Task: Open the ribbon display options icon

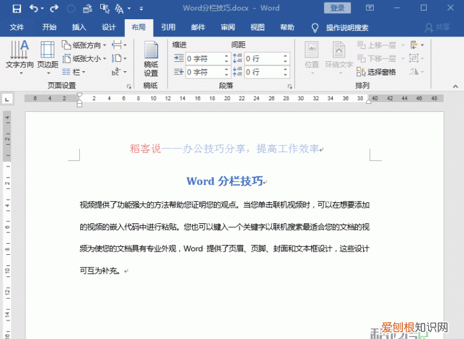Action: tap(370, 8)
